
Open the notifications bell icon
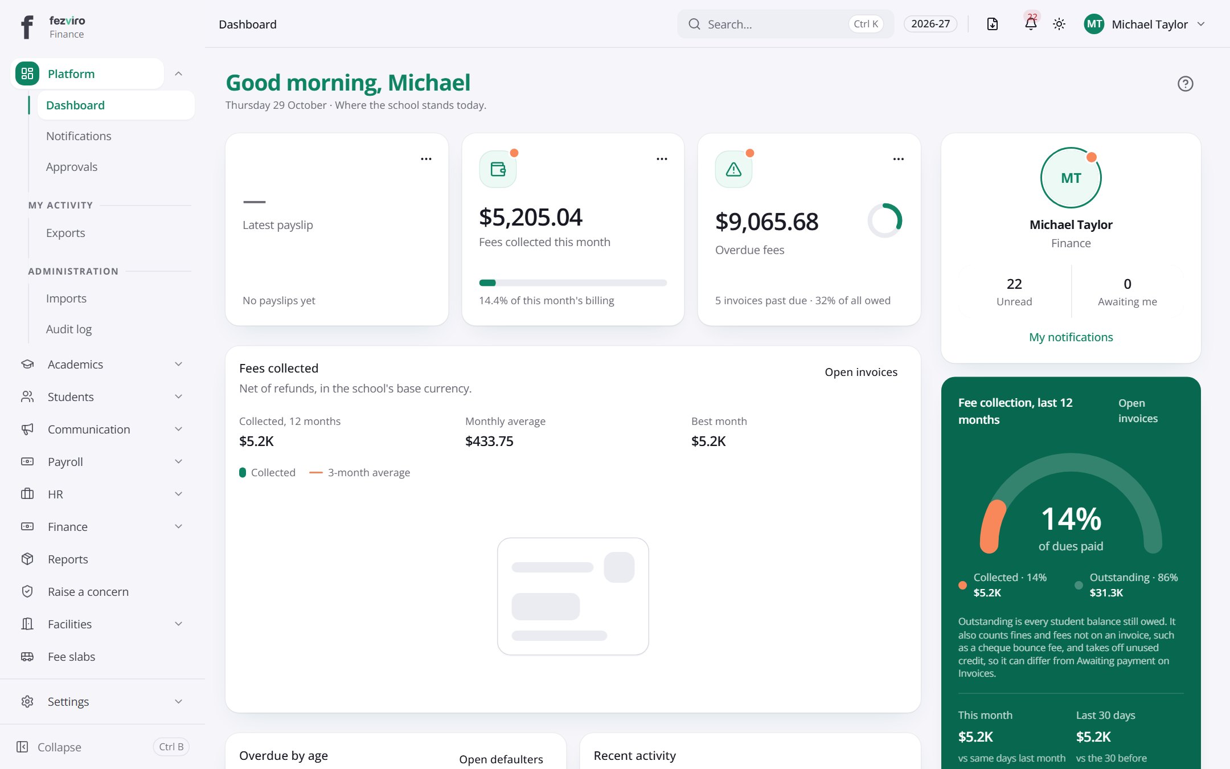point(1030,24)
